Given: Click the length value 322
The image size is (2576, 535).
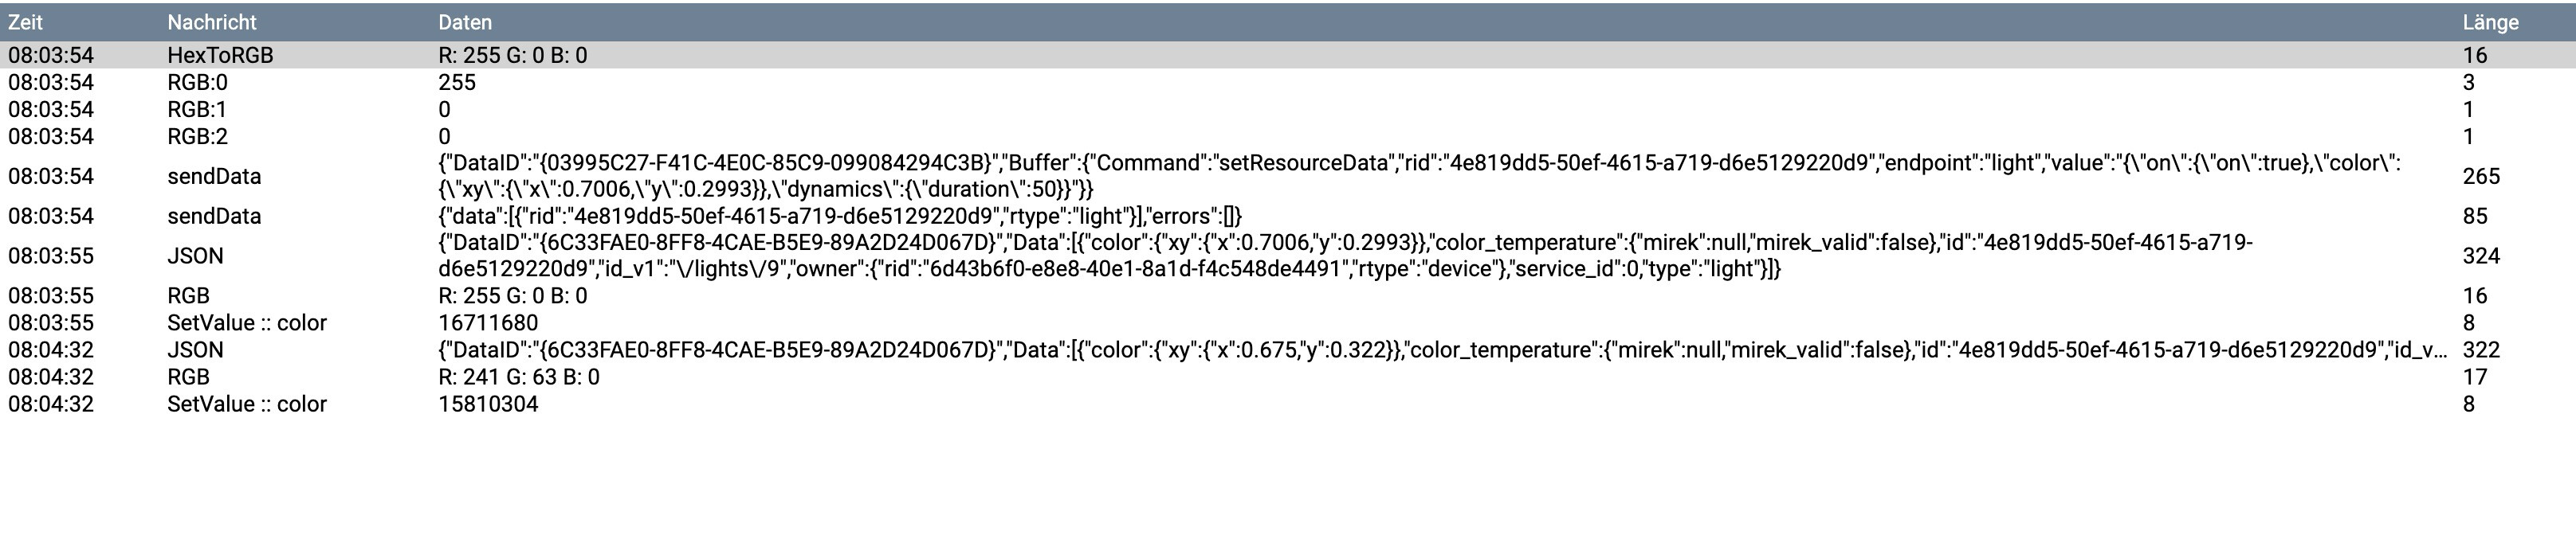Looking at the screenshot, I should pos(2481,350).
